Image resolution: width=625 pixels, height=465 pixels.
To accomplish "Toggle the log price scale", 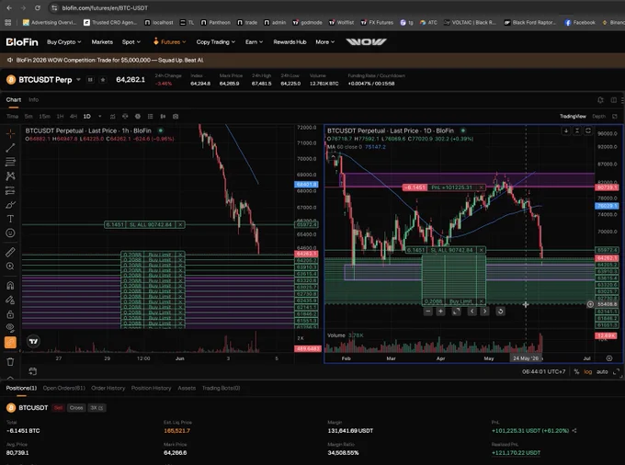I will coord(588,372).
